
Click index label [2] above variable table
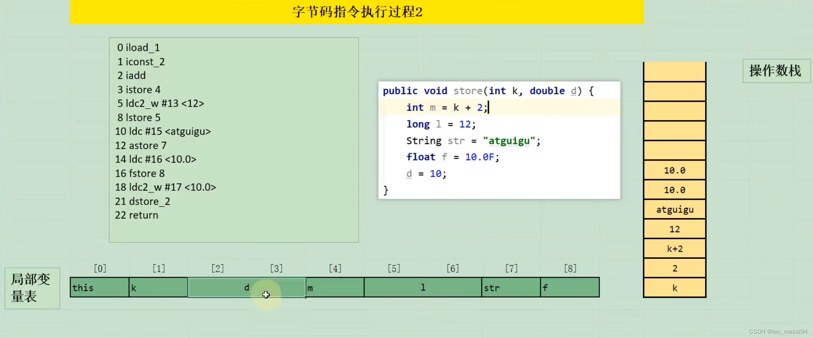(x=217, y=269)
